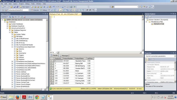The height and width of the screenshot is (100, 177).
Task: Click the Undo arrow icon
Action: tap(54, 7)
